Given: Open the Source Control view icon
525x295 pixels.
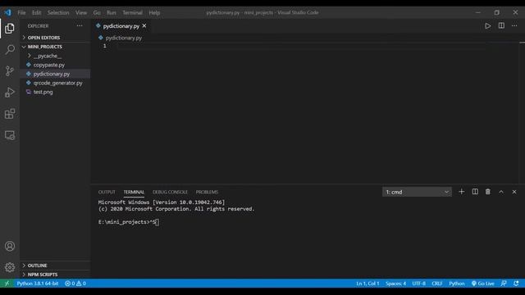Looking at the screenshot, I should [10, 71].
